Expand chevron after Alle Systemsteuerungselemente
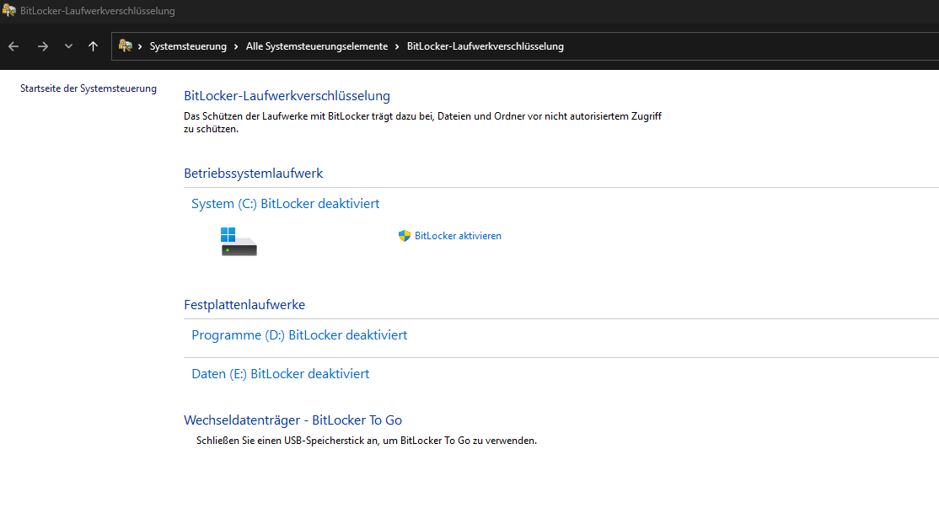The image size is (939, 508). pos(397,46)
